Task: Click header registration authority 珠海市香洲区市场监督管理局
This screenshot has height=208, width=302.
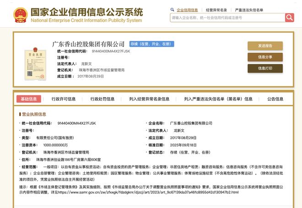Action: pos(102,70)
